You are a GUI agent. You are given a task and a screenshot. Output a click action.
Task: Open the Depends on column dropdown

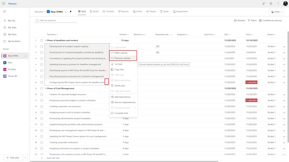(145, 35)
